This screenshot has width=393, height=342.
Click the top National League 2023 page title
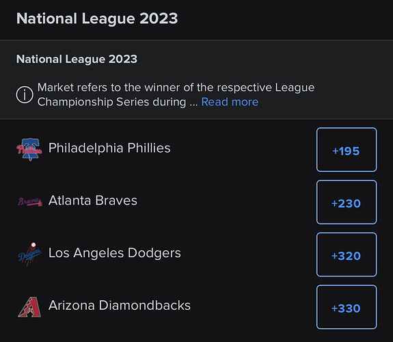coord(97,19)
